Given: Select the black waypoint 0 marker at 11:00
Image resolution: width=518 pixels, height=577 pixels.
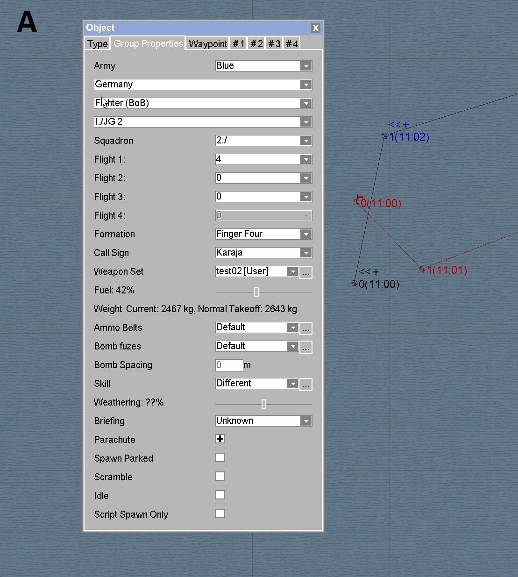Looking at the screenshot, I should [x=354, y=283].
